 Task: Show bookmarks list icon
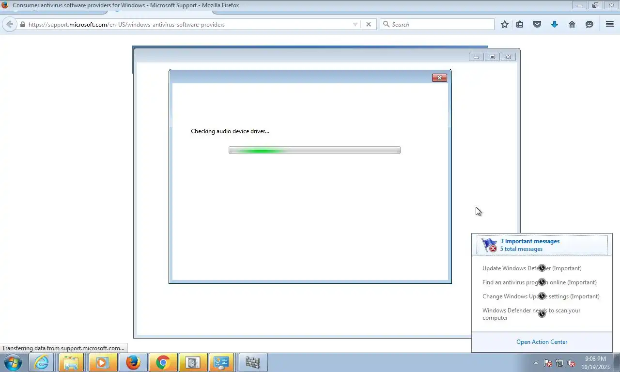520,24
